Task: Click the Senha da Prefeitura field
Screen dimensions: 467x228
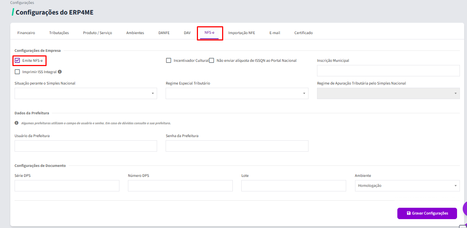Action: [x=237, y=146]
